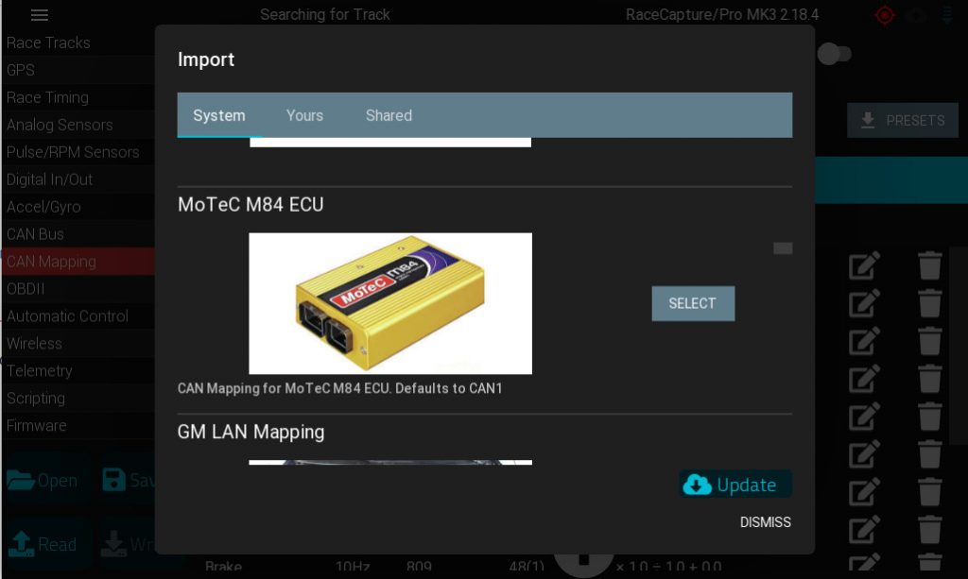968x579 pixels.
Task: Click the 'Searching for Track' status text
Action: (325, 14)
